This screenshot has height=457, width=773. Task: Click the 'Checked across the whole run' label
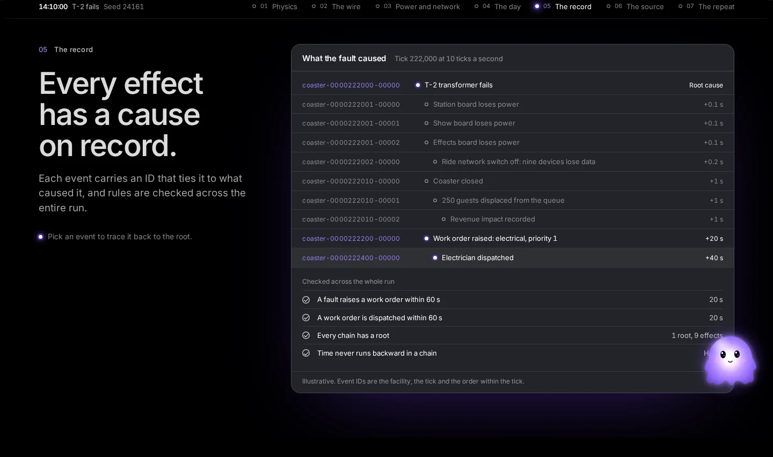[x=348, y=281]
